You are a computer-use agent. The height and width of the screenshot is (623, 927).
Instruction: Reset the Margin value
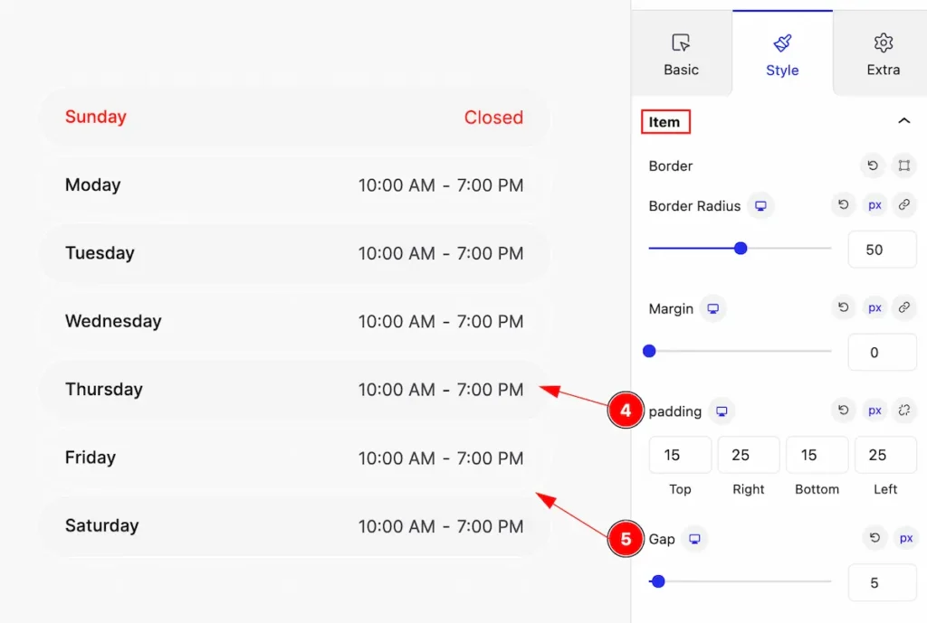point(843,307)
